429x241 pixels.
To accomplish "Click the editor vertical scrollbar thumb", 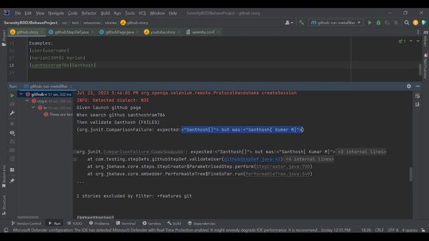I will [420, 70].
